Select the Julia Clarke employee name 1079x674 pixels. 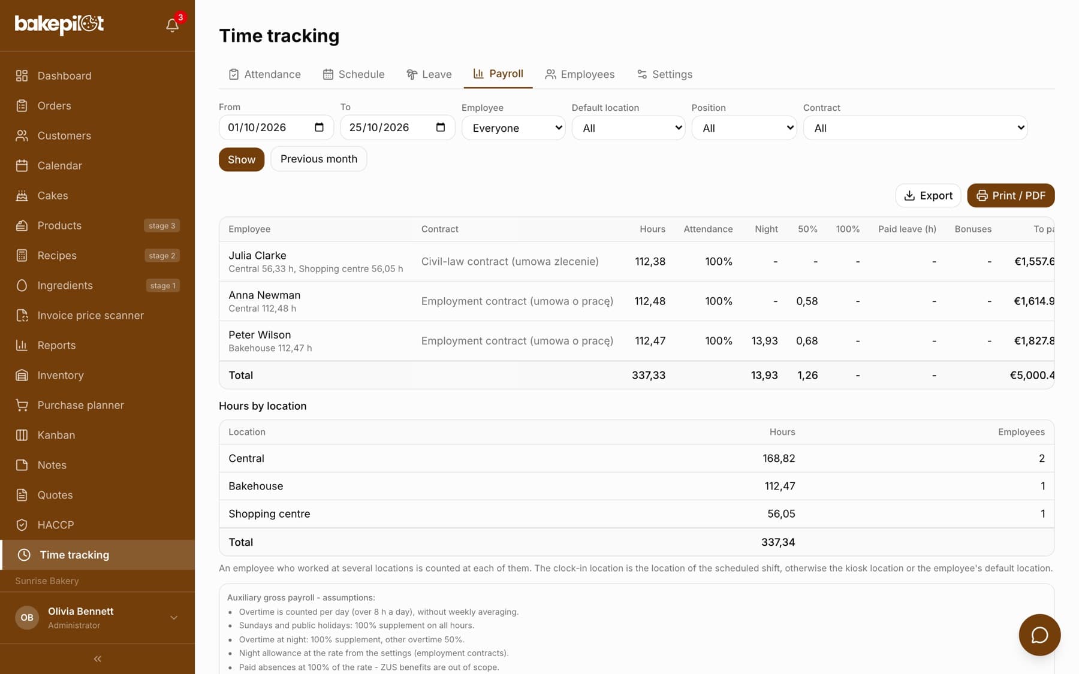coord(257,255)
